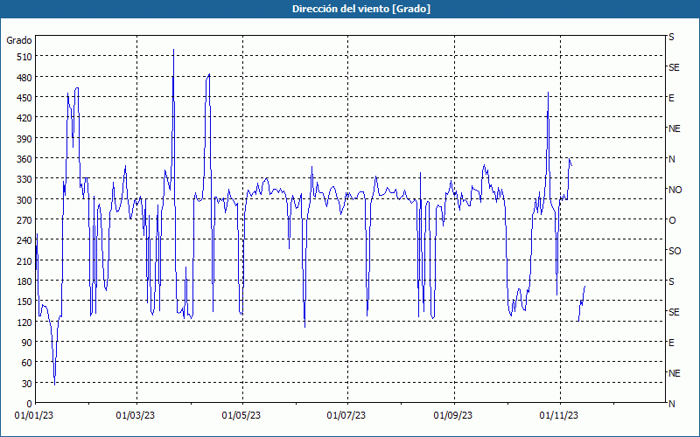Click the 'O' compass label on right axis
This screenshot has height=437, width=700.
coord(672,220)
